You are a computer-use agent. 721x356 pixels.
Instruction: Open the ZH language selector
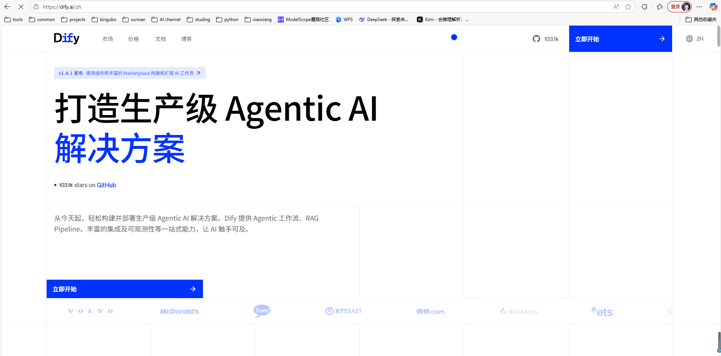tap(694, 39)
